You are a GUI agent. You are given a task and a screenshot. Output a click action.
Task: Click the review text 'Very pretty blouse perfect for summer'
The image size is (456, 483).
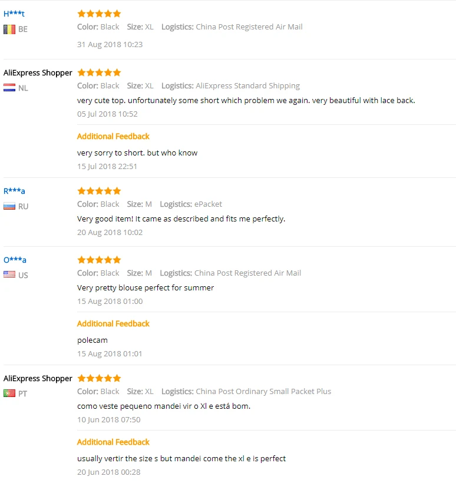(146, 287)
